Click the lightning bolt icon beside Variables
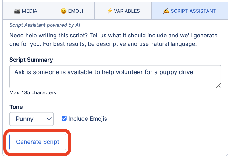 click(109, 11)
